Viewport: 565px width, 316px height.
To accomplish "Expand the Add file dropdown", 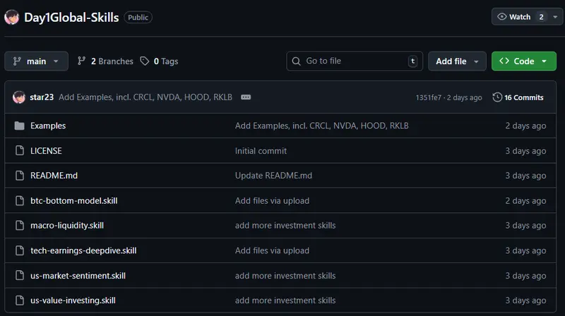I will (457, 61).
